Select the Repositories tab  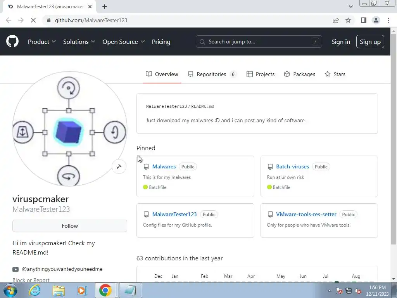pyautogui.click(x=212, y=74)
